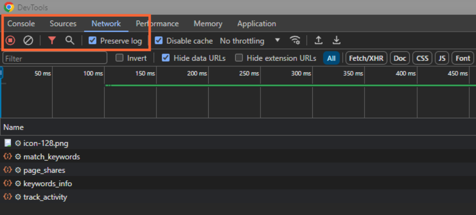Click the gear icon beside keywords_info
Viewport: 476px width, 215px height.
(x=18, y=183)
